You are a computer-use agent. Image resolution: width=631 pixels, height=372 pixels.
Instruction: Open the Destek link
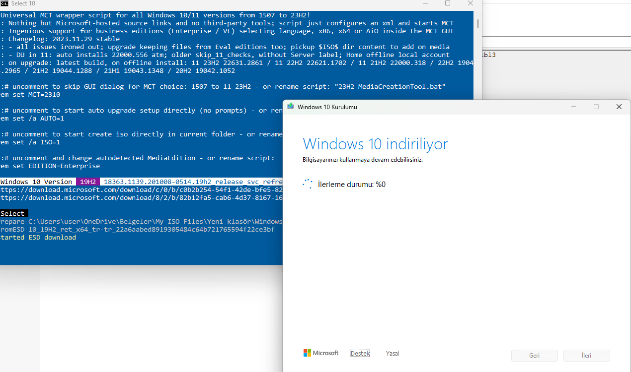(360, 354)
